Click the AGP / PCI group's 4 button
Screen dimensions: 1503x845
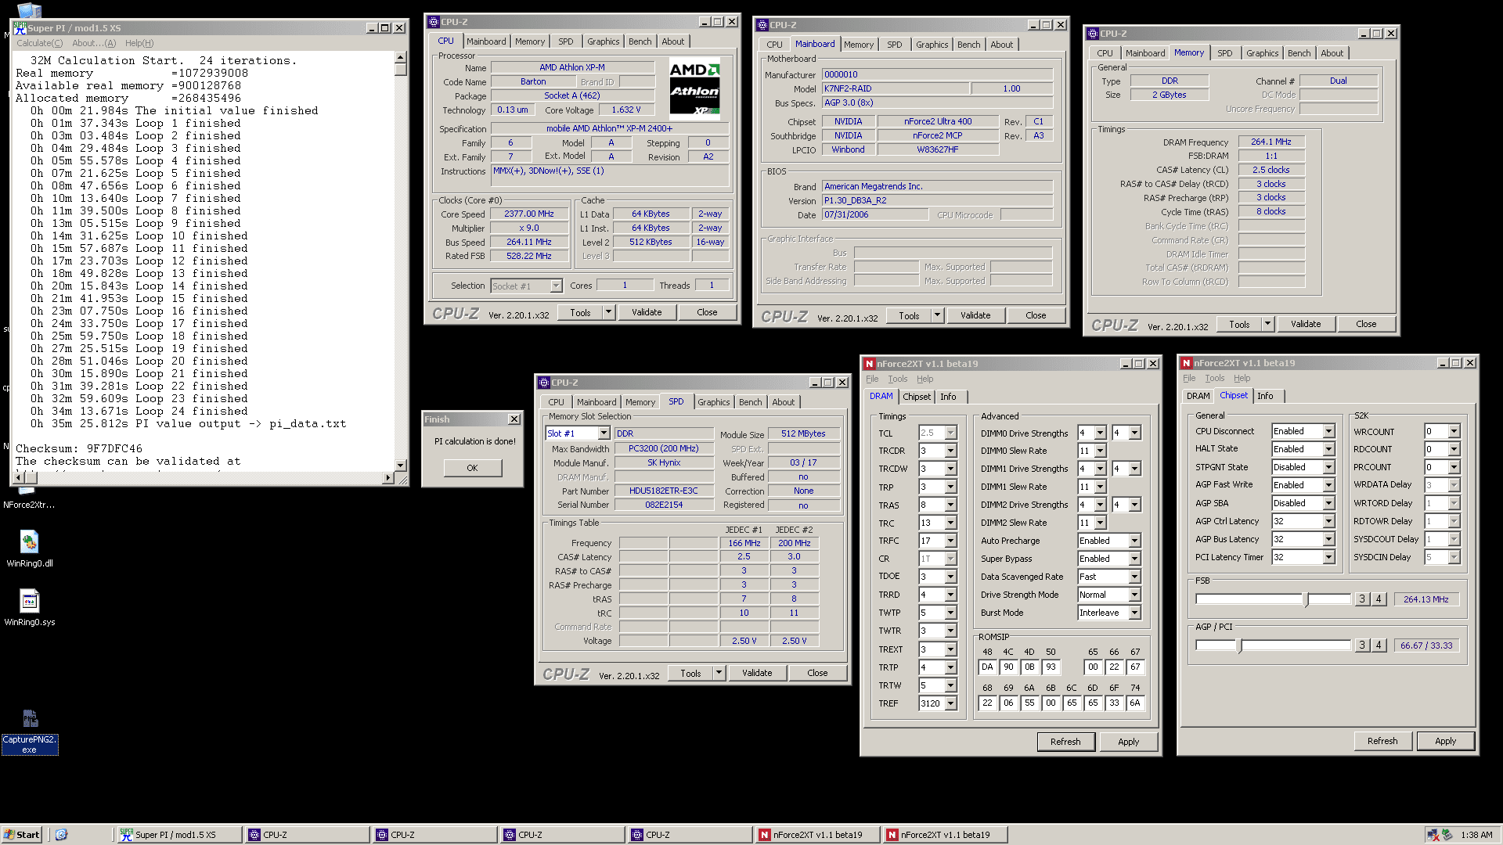(x=1379, y=645)
